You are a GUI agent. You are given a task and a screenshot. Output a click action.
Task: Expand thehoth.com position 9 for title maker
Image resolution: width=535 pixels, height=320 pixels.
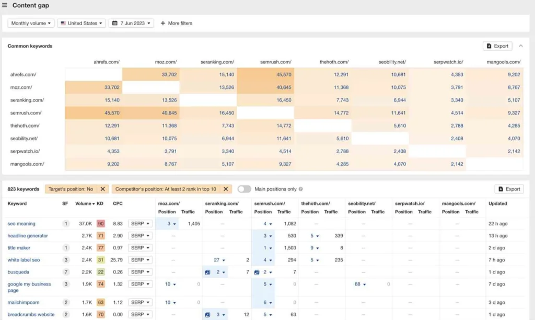coord(315,248)
